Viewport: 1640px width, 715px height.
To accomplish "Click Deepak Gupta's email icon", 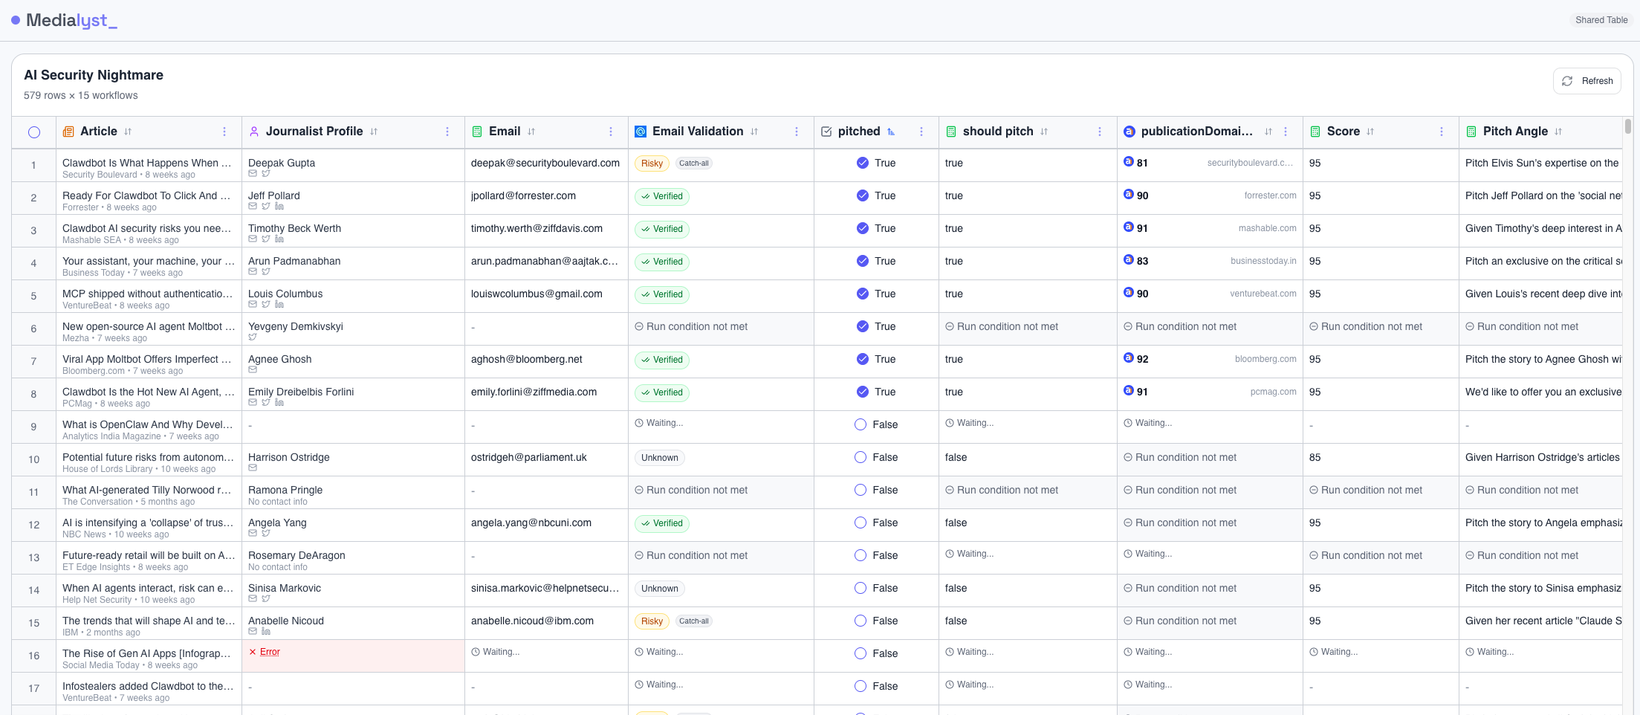I will click(x=253, y=174).
